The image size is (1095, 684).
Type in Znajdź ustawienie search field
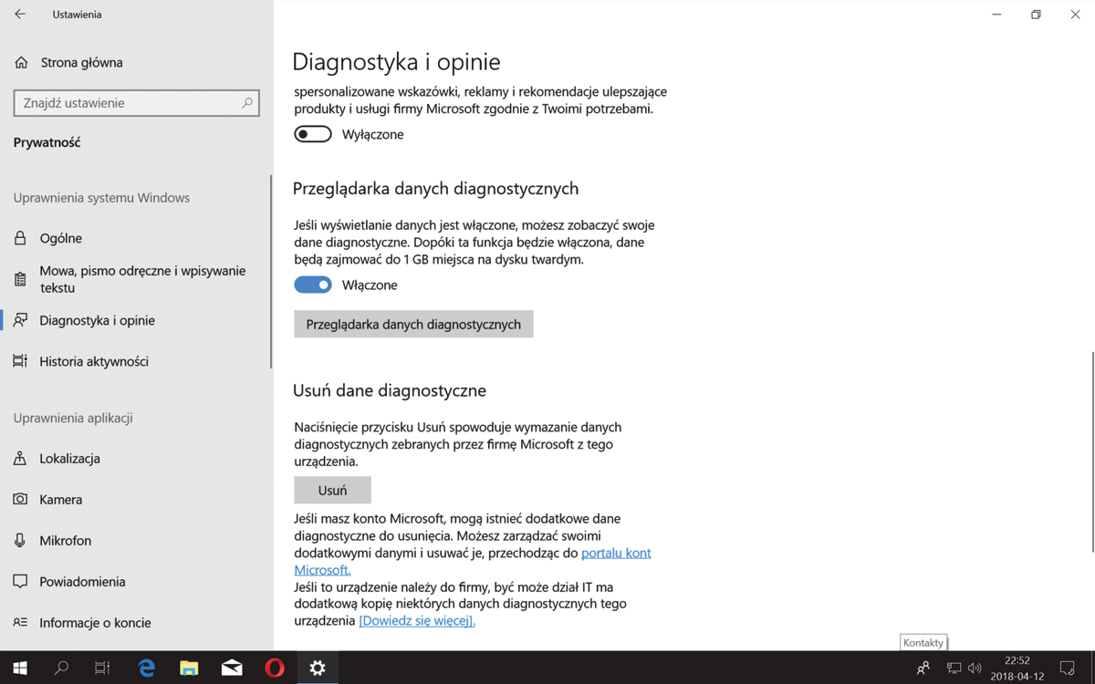click(128, 103)
